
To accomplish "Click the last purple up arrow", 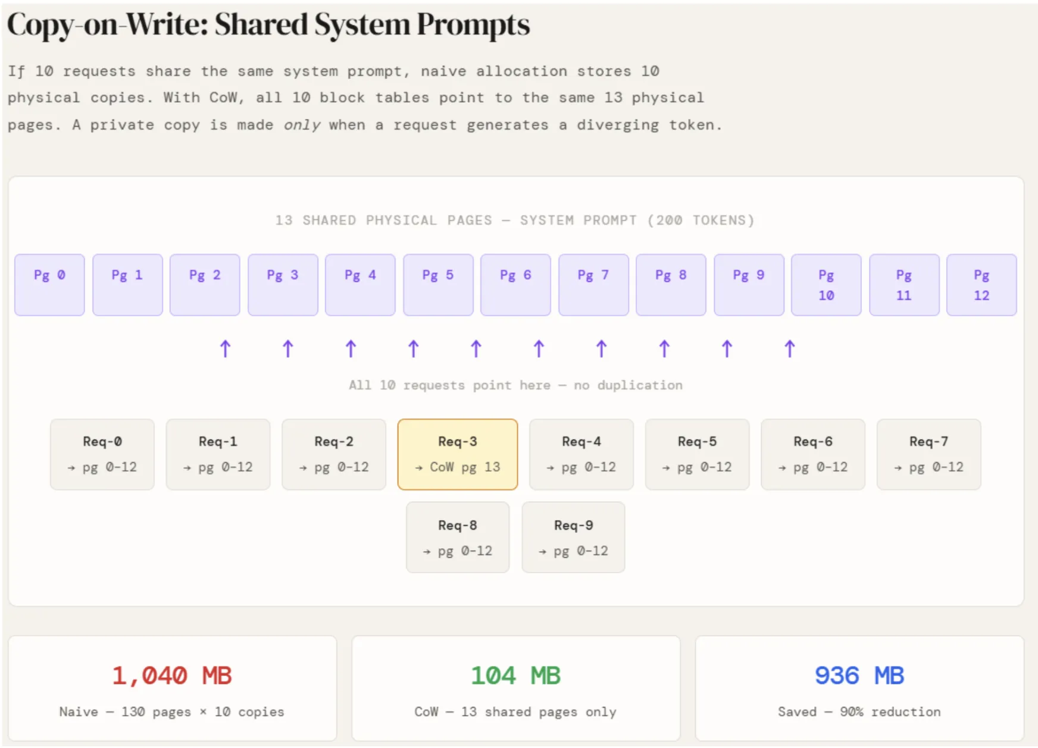I will pyautogui.click(x=789, y=348).
